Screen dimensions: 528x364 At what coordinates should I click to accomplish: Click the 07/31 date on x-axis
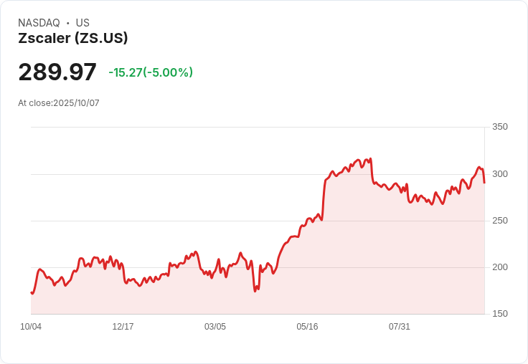point(400,327)
